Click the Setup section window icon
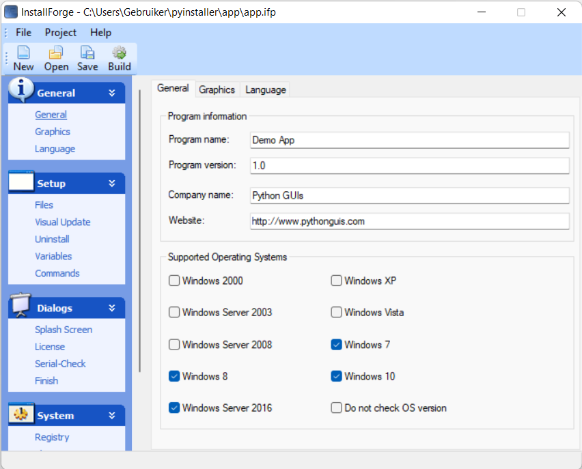The width and height of the screenshot is (582, 469). (x=21, y=182)
